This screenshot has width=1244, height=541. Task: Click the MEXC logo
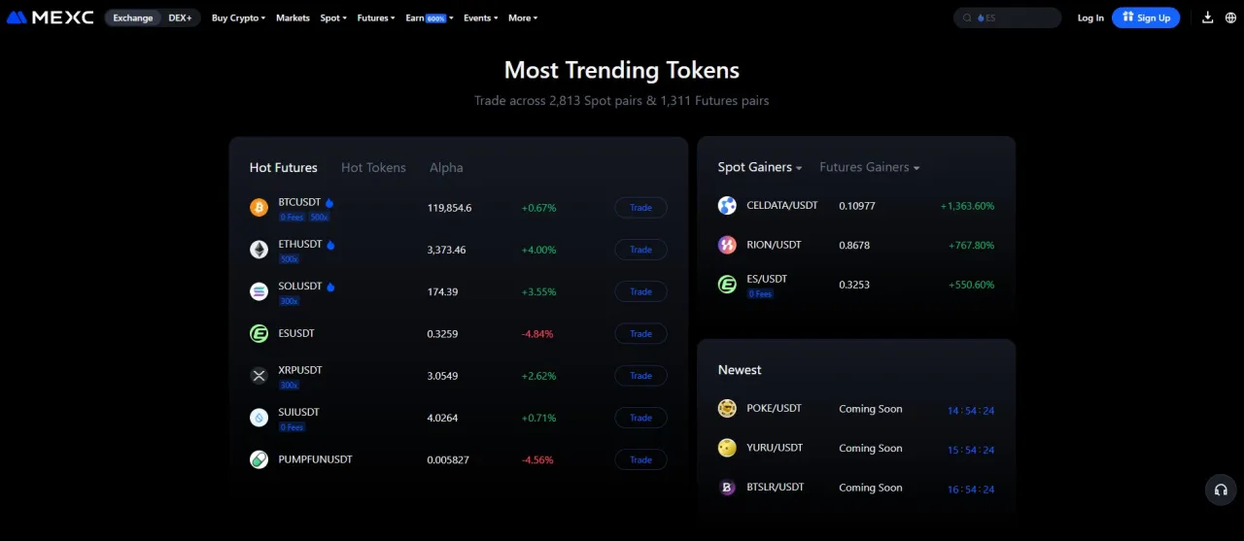[51, 17]
